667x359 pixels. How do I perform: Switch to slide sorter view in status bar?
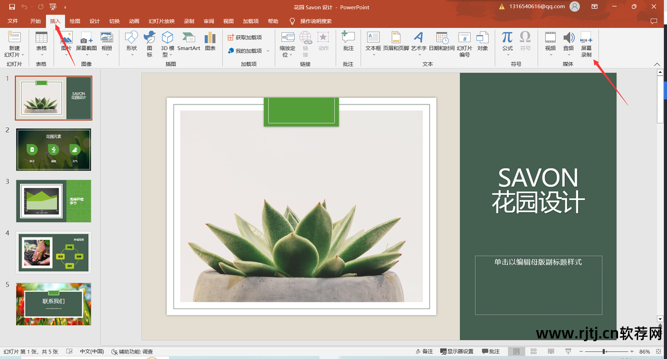coord(534,352)
